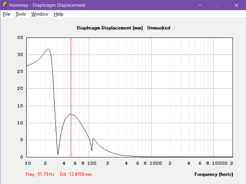Click the window title 'Hornresp - Diaphragm Displacement'

pyautogui.click(x=47, y=5)
